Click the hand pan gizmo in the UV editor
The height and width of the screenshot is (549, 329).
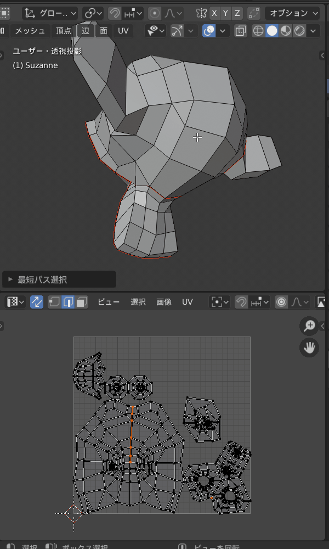point(309,348)
